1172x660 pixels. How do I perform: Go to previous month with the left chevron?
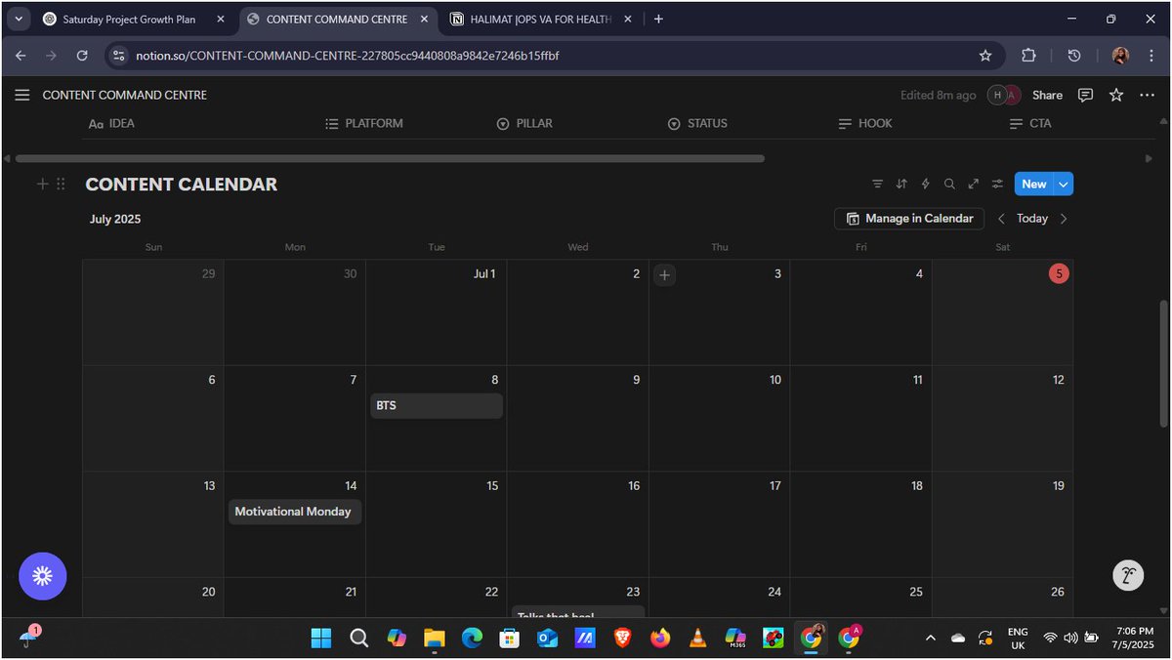click(1001, 219)
